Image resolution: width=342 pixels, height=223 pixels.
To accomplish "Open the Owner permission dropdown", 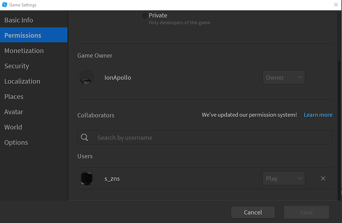I will point(284,78).
